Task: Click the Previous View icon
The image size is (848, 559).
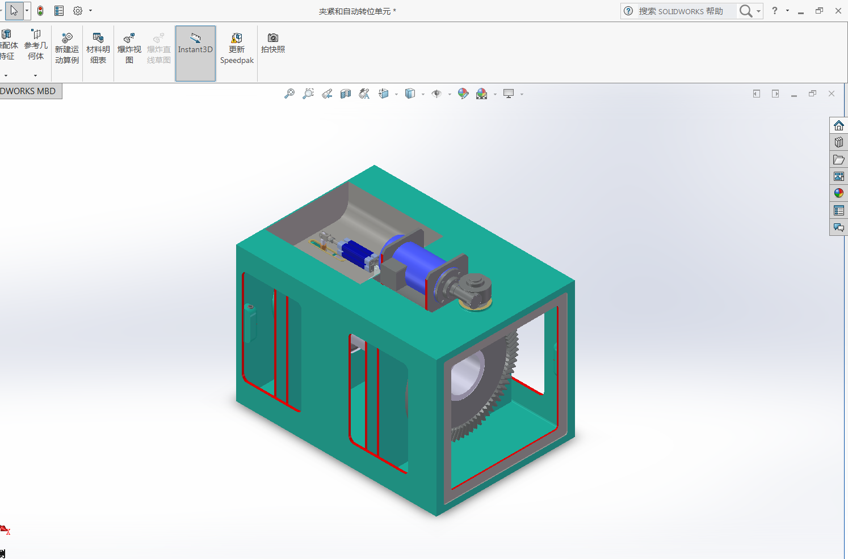Action: (327, 94)
